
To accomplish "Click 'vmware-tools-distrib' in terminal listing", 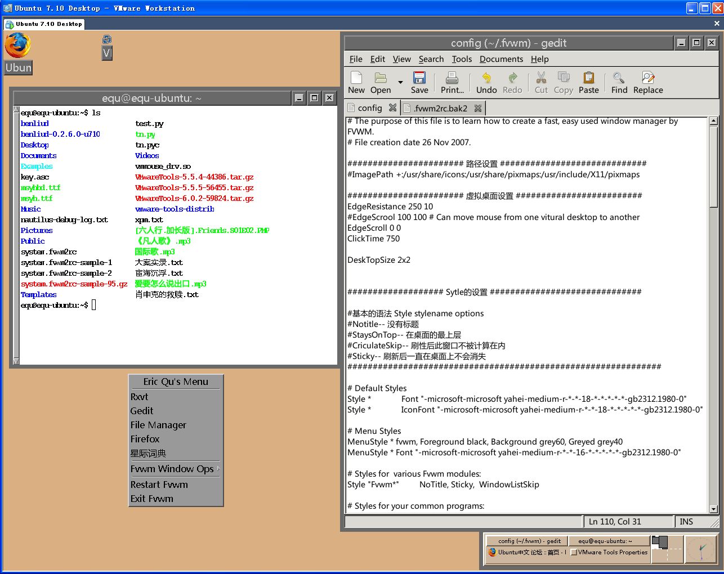I will [175, 209].
